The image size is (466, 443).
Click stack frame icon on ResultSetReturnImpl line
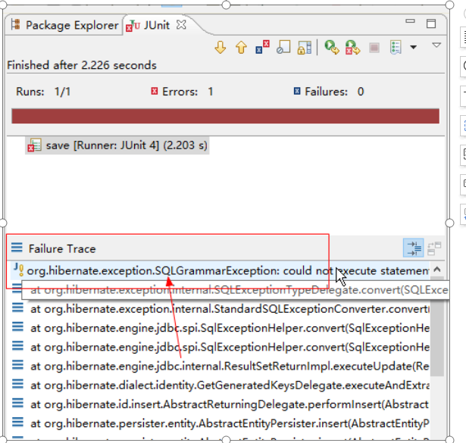pos(17,364)
